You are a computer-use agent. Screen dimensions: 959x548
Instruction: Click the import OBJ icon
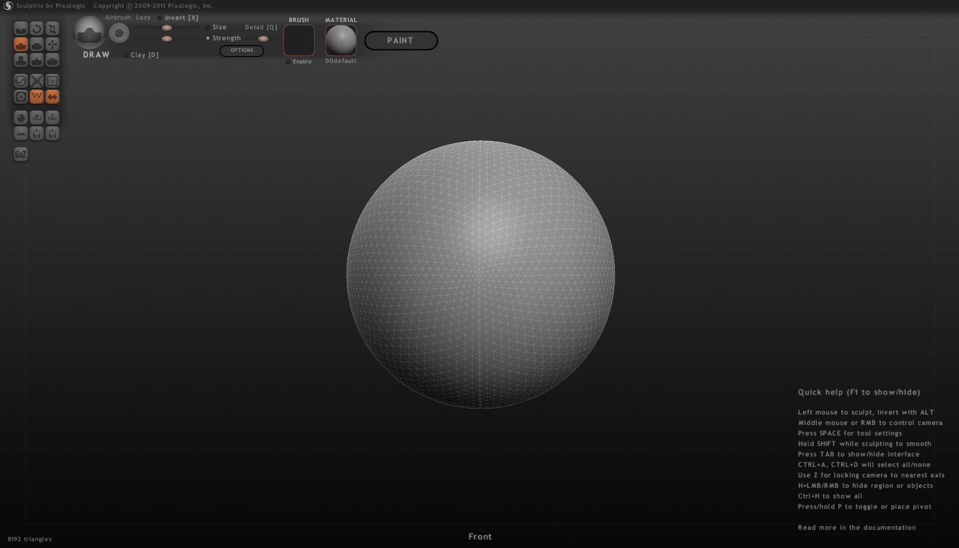pyautogui.click(x=37, y=118)
